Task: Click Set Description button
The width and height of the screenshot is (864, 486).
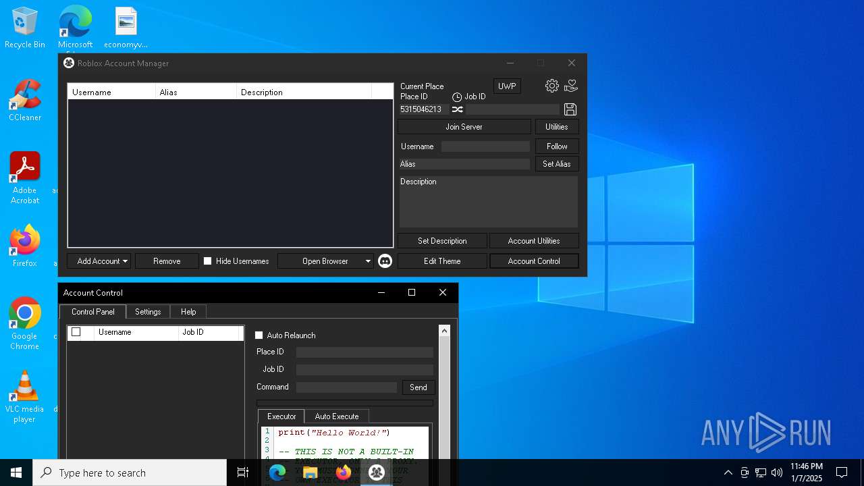Action: pyautogui.click(x=442, y=241)
